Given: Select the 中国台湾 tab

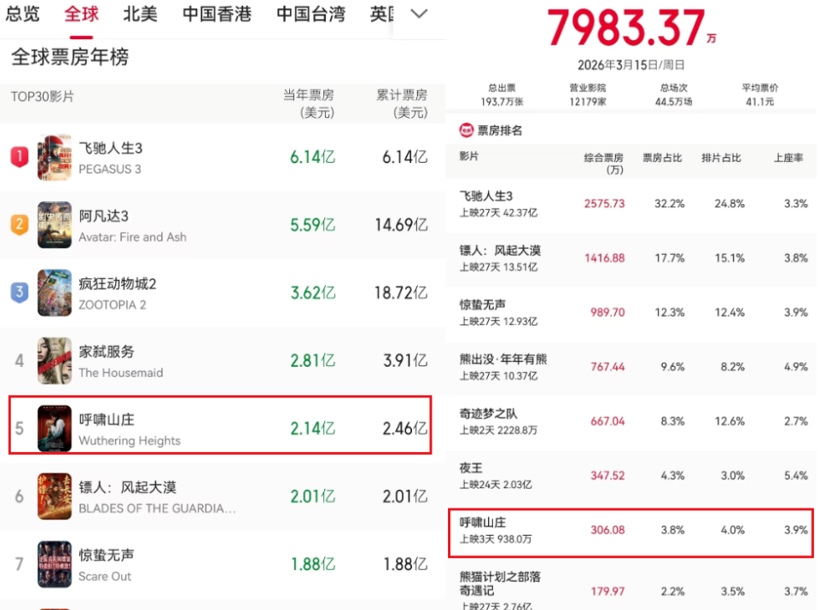Looking at the screenshot, I should tap(310, 14).
